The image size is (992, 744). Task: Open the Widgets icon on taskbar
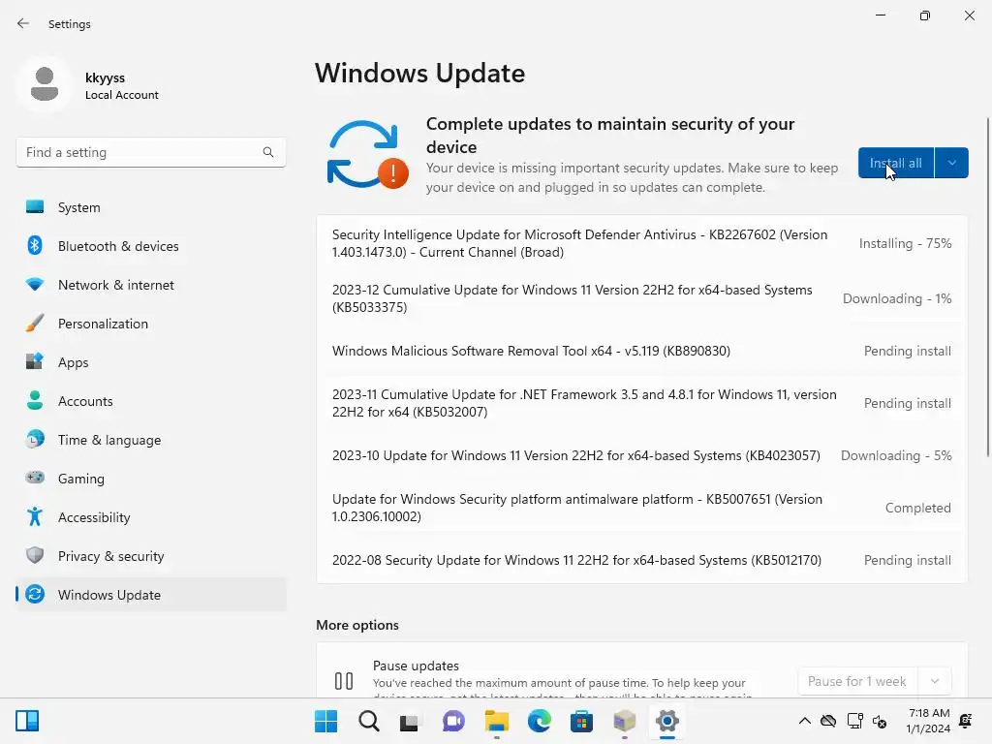[x=27, y=721]
